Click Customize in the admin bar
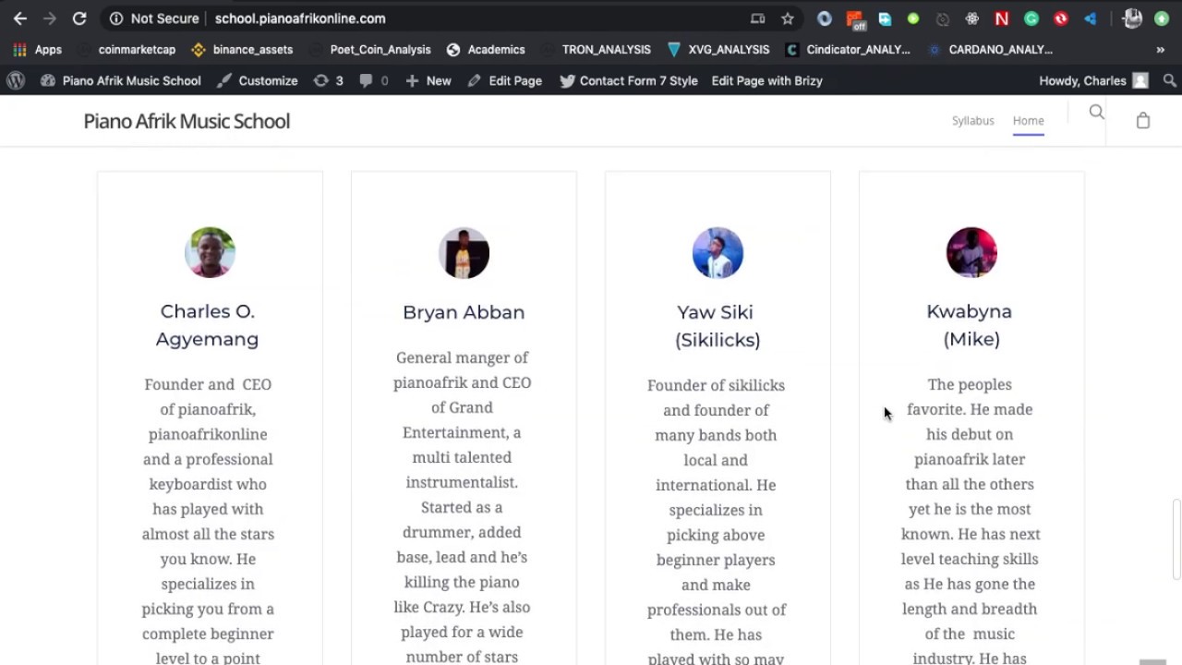The width and height of the screenshot is (1182, 665). 257,81
